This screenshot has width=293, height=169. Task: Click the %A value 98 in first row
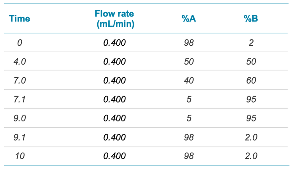tap(189, 43)
